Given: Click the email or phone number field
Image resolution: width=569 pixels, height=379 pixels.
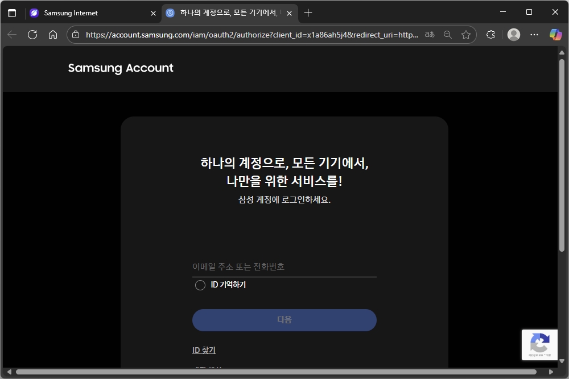Looking at the screenshot, I should 284,267.
